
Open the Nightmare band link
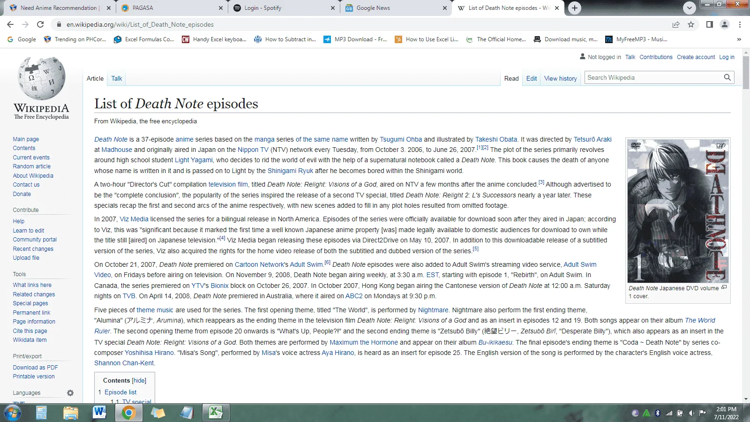pyautogui.click(x=433, y=310)
